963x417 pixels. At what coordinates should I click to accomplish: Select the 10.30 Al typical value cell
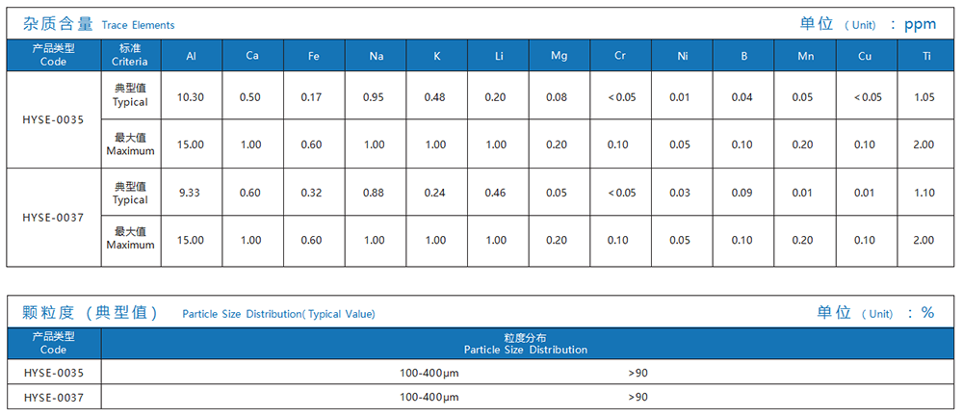(x=191, y=97)
